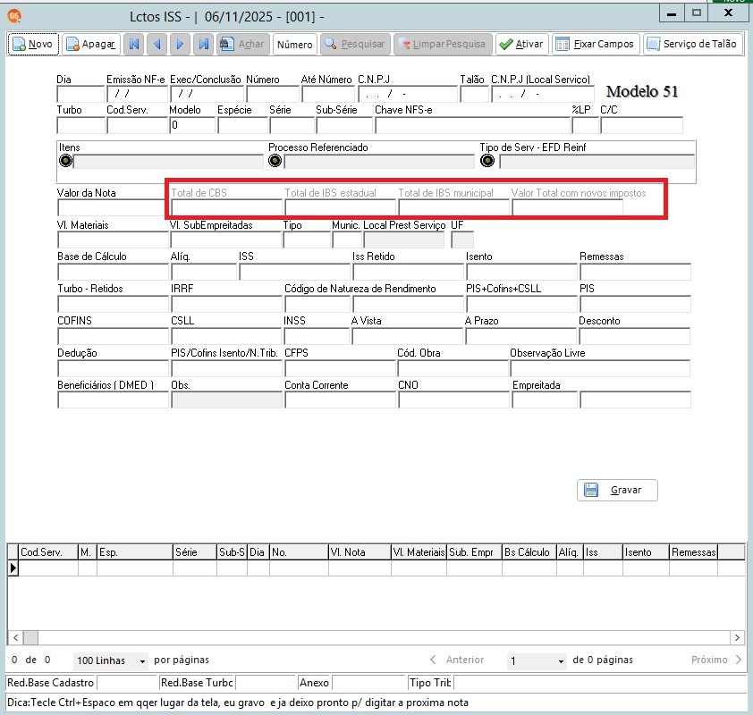
Task: Focus the Iss Retido field
Action: coord(408,272)
